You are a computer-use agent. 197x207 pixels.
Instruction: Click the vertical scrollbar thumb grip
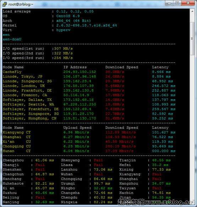[x=192, y=39]
